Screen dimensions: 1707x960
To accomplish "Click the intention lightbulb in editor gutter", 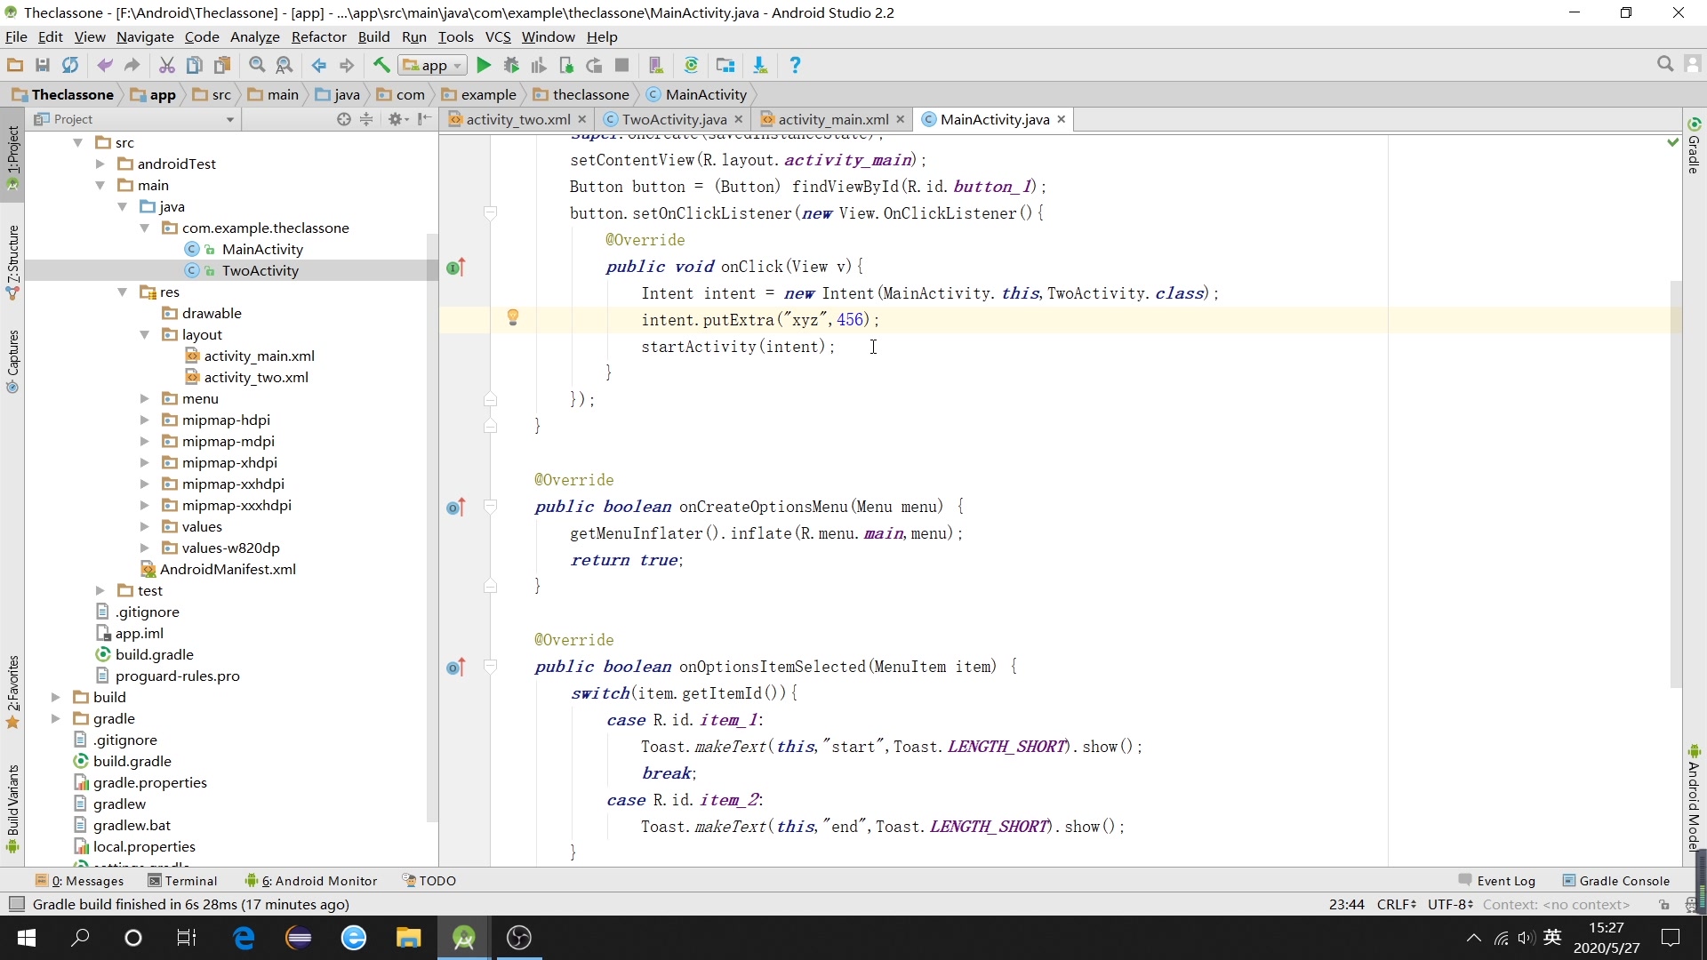I will [513, 317].
